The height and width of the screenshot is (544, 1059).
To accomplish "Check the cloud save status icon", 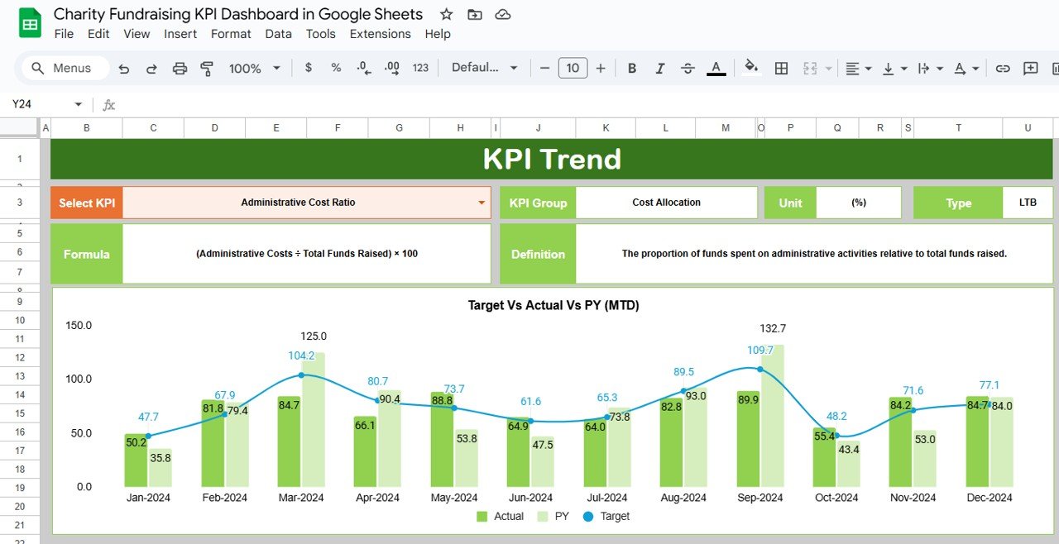I will click(x=502, y=14).
